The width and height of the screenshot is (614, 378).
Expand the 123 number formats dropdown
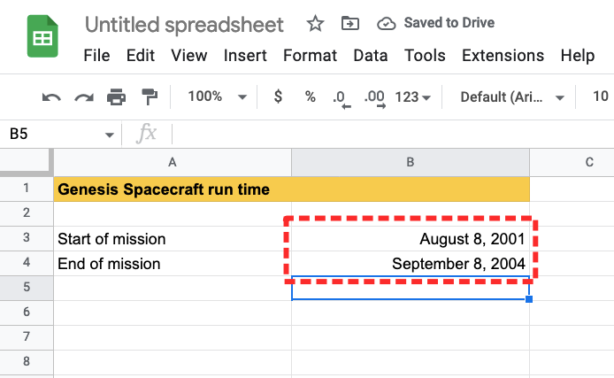click(x=412, y=96)
